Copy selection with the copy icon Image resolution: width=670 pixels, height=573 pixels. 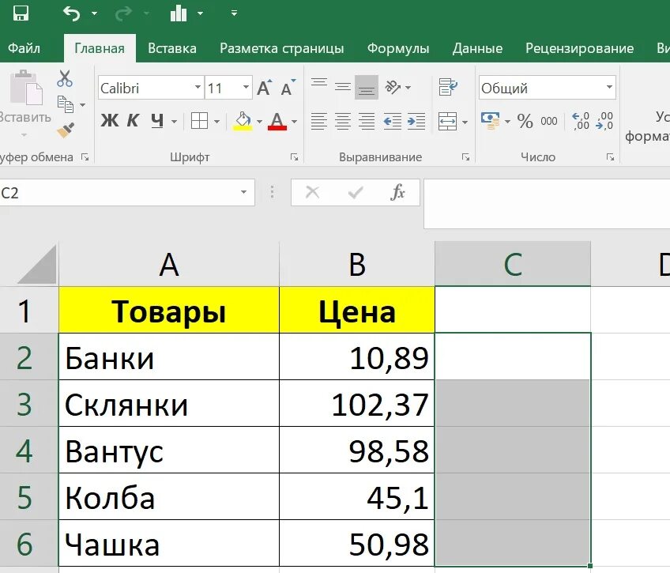pos(66,104)
